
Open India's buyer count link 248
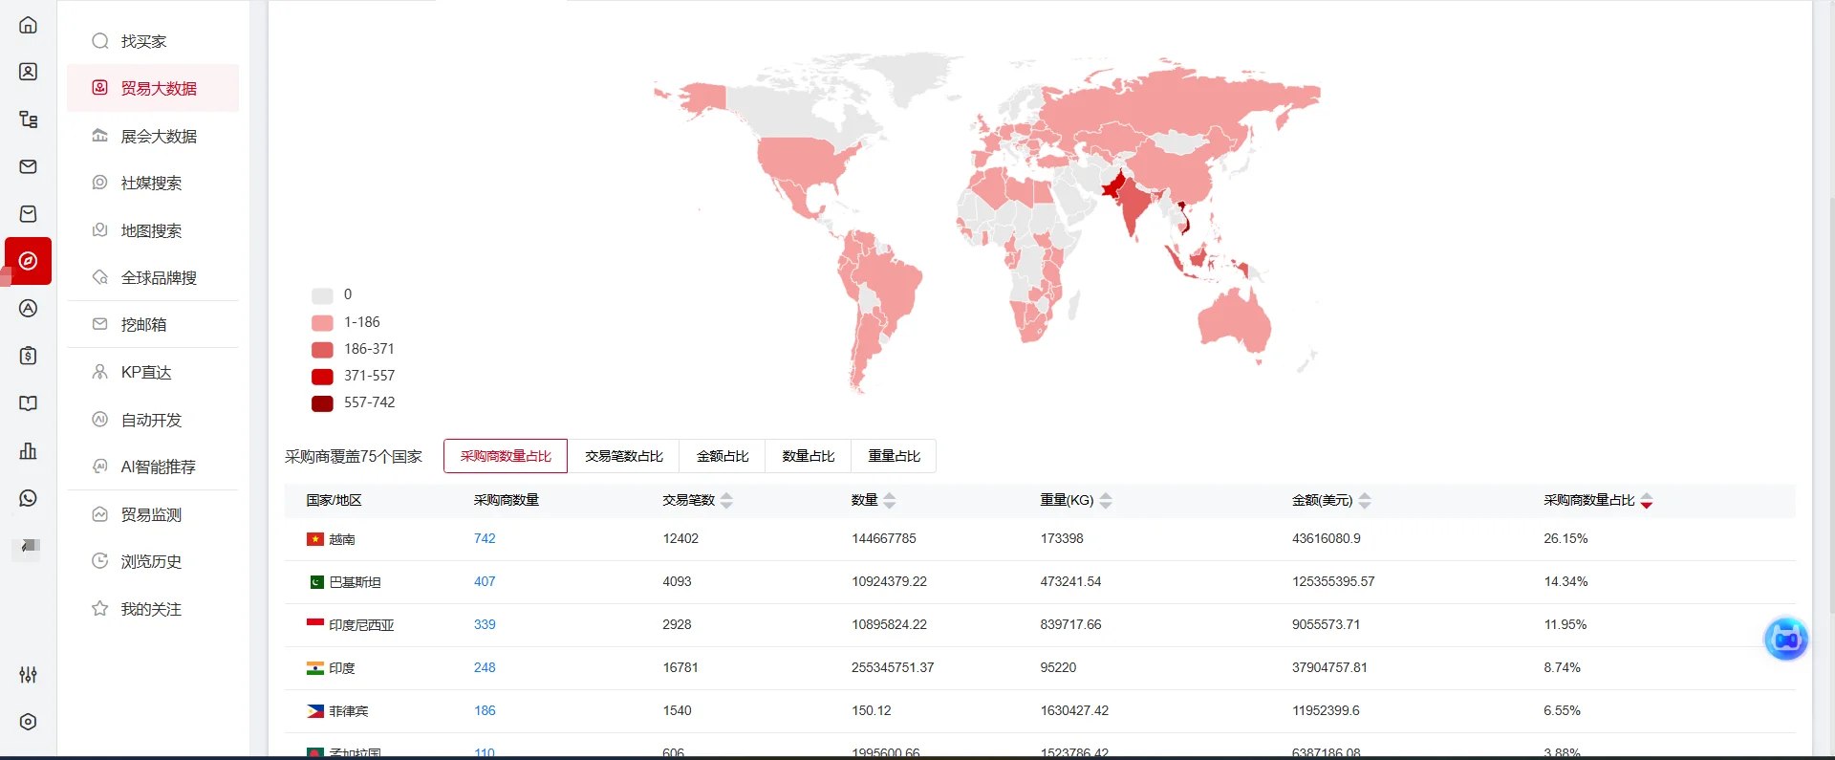485,667
